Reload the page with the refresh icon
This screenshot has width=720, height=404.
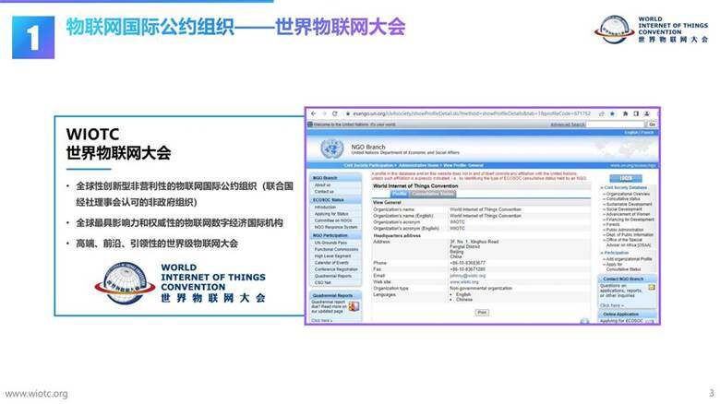click(335, 113)
